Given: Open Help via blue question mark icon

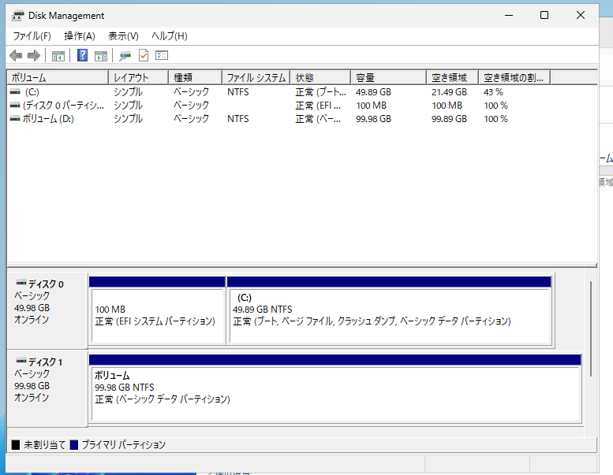Looking at the screenshot, I should [x=82, y=55].
